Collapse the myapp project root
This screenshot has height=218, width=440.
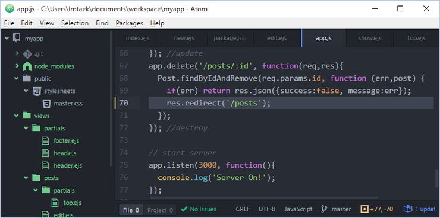7,38
